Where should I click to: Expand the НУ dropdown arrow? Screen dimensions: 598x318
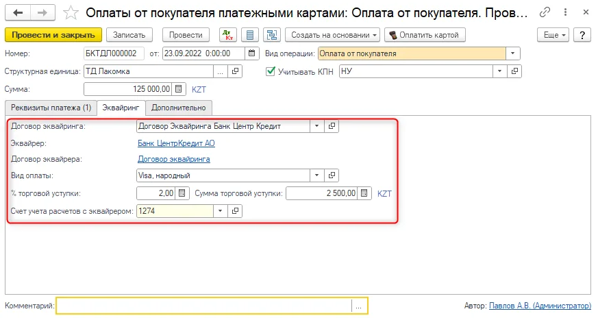499,71
